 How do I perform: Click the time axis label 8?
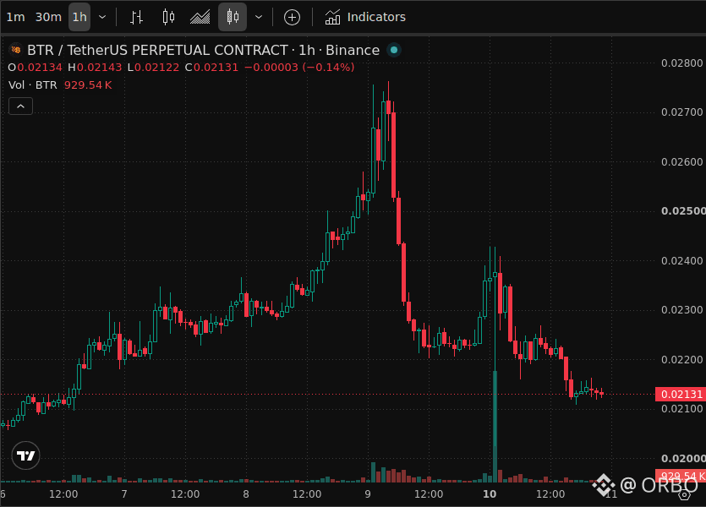click(x=246, y=494)
